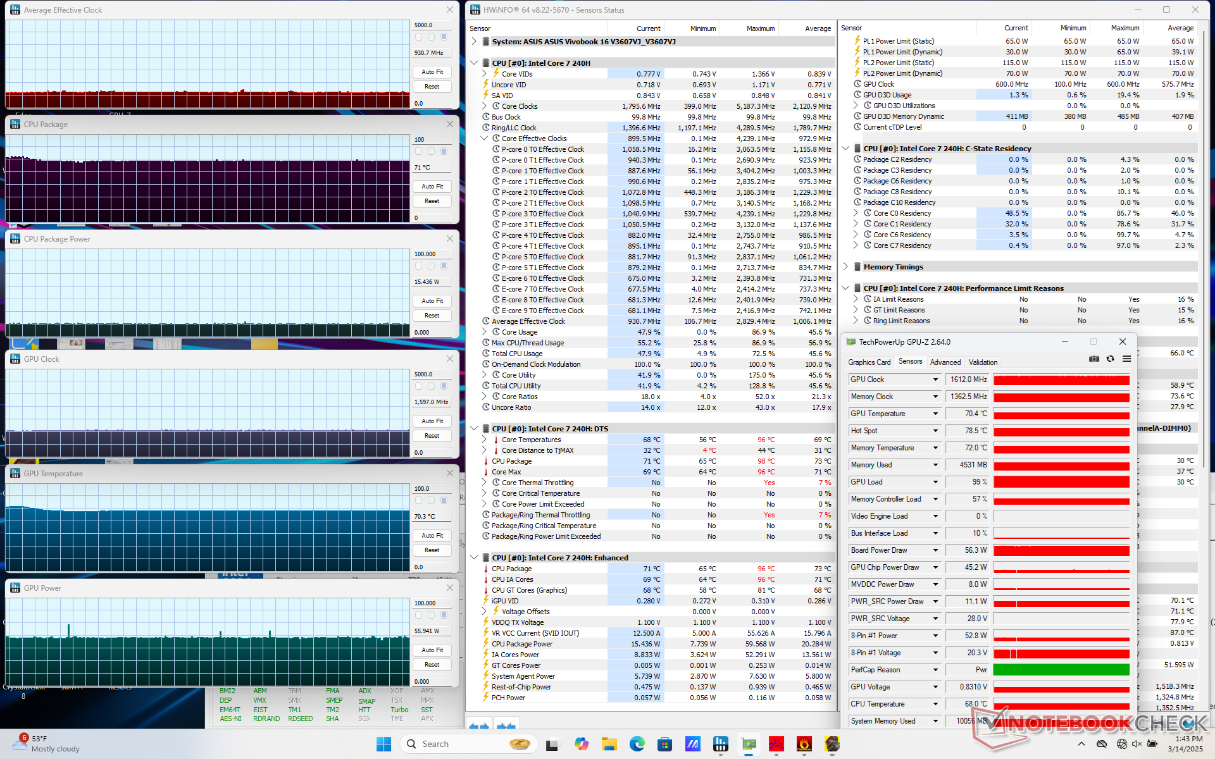Open the GPU-Z hamburger menu
This screenshot has height=759, width=1215.
(x=1126, y=359)
